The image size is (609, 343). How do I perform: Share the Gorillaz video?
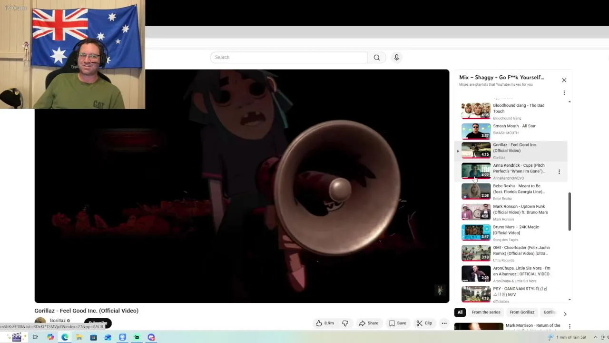tap(369, 323)
